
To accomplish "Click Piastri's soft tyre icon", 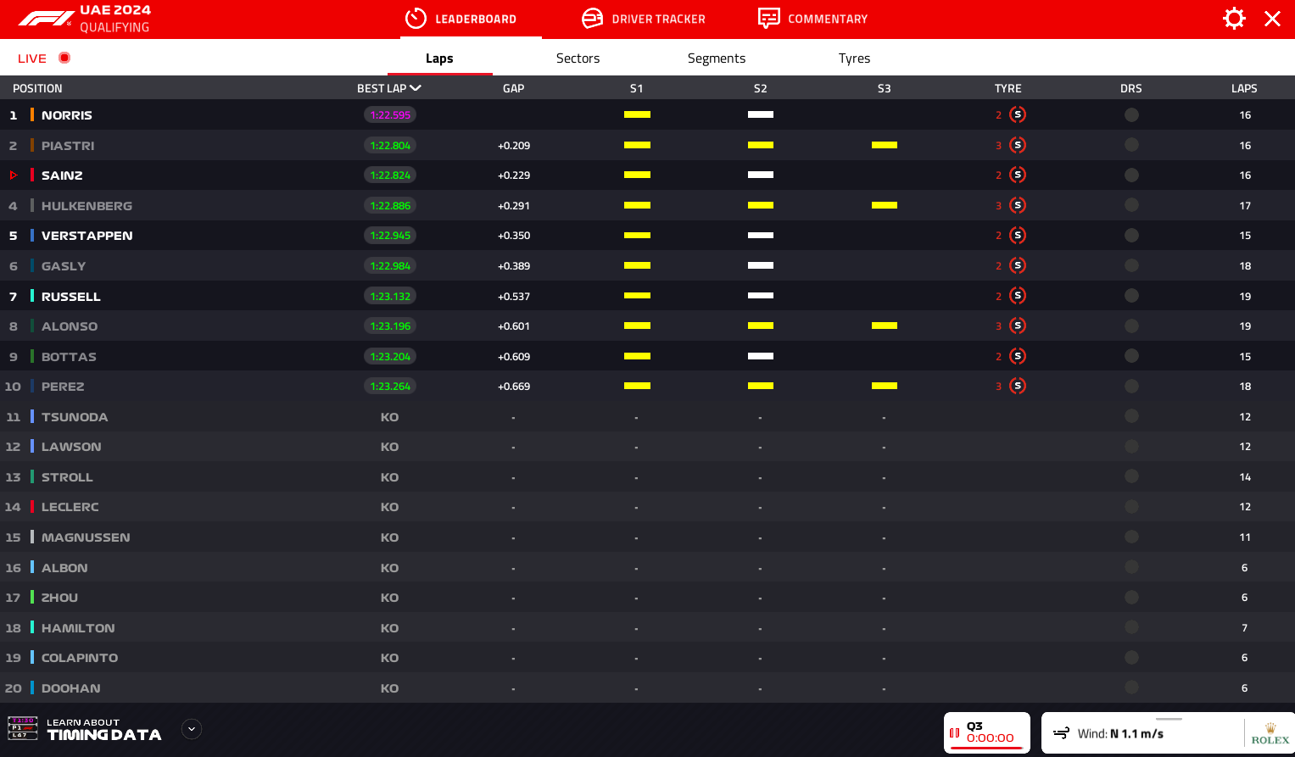I will [1018, 145].
